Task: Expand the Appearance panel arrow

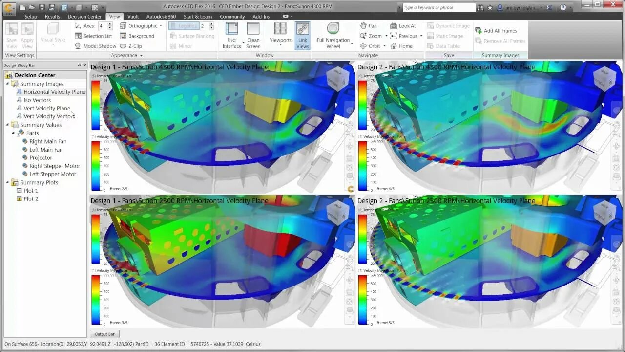Action: (141, 56)
